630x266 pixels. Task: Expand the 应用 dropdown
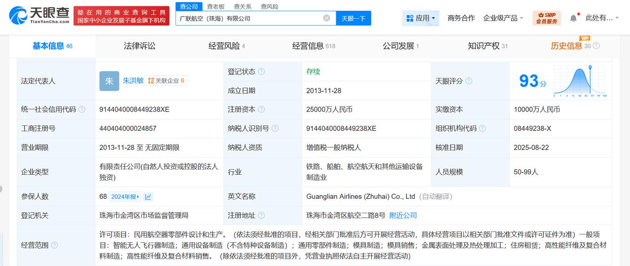420,18
